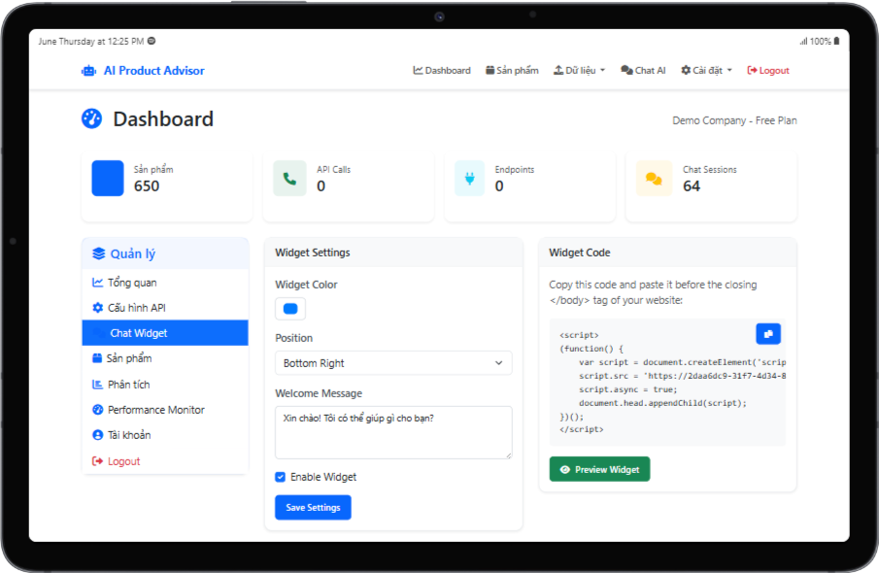
Task: Select Sản phẩm in the sidebar
Action: click(165, 358)
